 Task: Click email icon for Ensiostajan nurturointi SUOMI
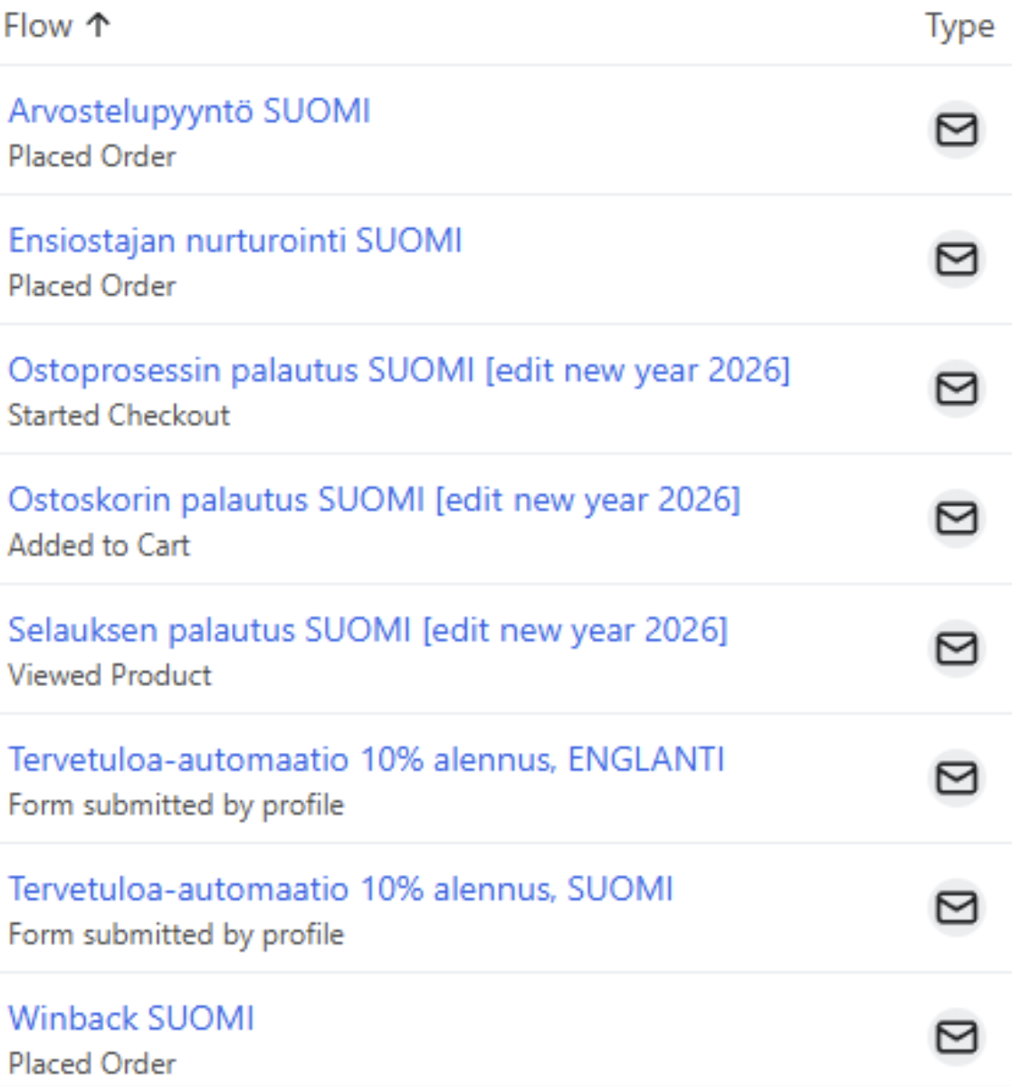pos(956,260)
